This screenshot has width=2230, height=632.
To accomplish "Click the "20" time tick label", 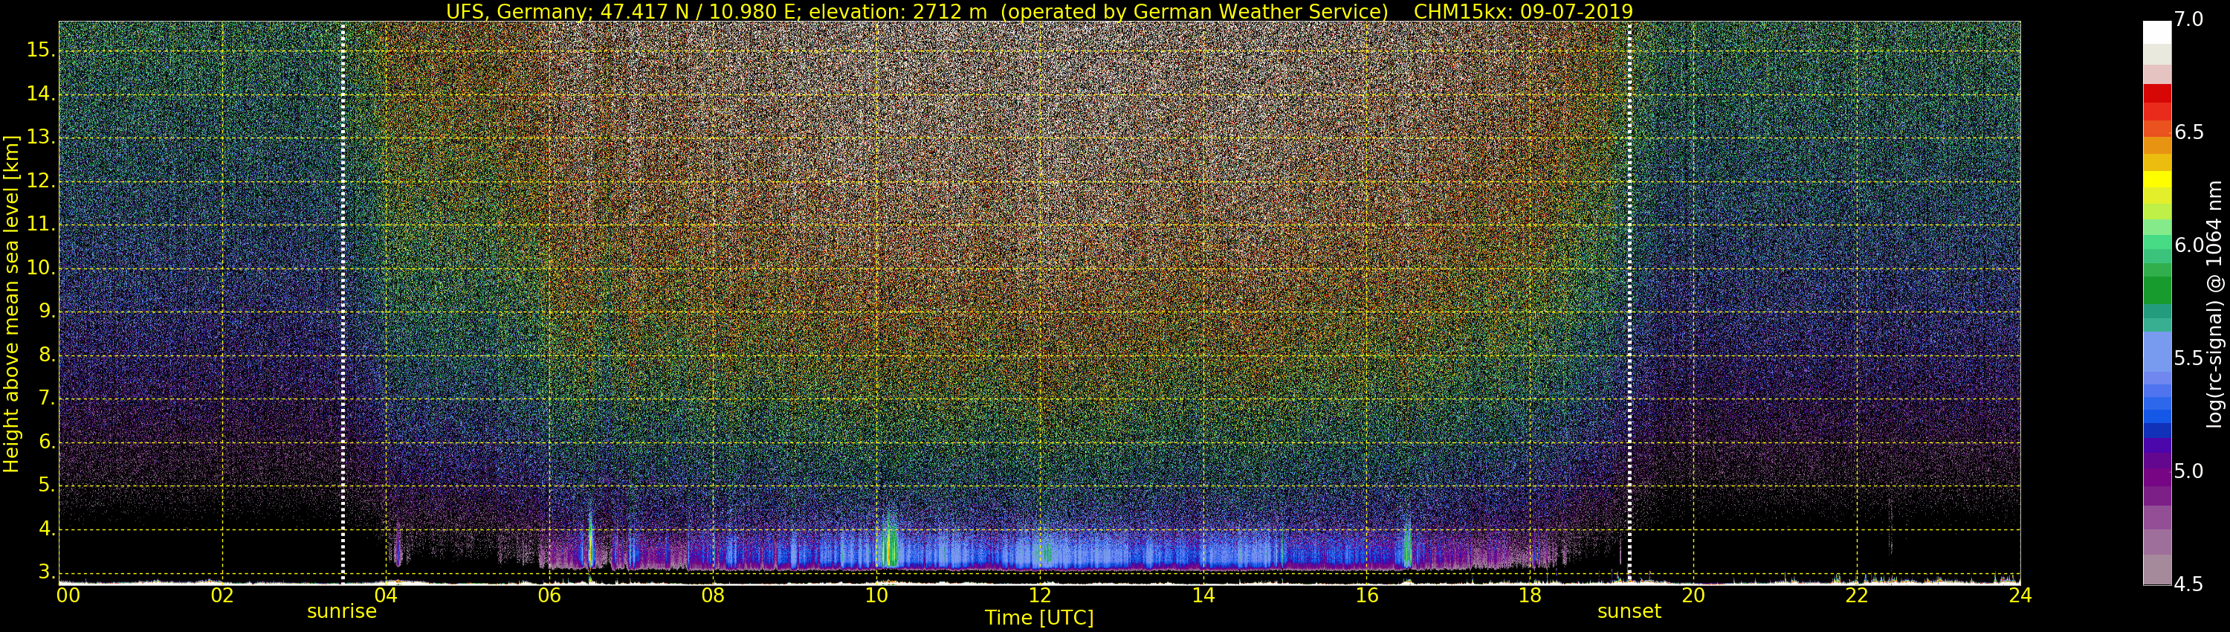I will point(1693,595).
